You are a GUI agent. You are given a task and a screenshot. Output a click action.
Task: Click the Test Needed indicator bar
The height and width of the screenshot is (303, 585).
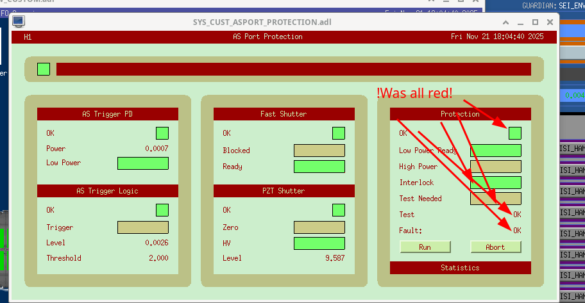click(x=495, y=199)
